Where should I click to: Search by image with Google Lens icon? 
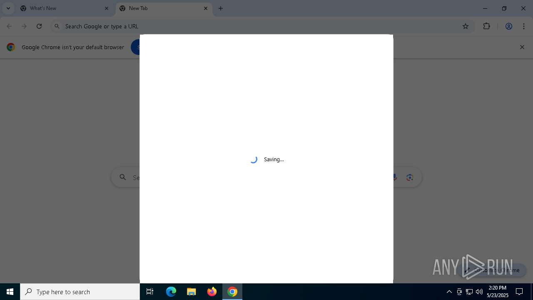pyautogui.click(x=410, y=177)
